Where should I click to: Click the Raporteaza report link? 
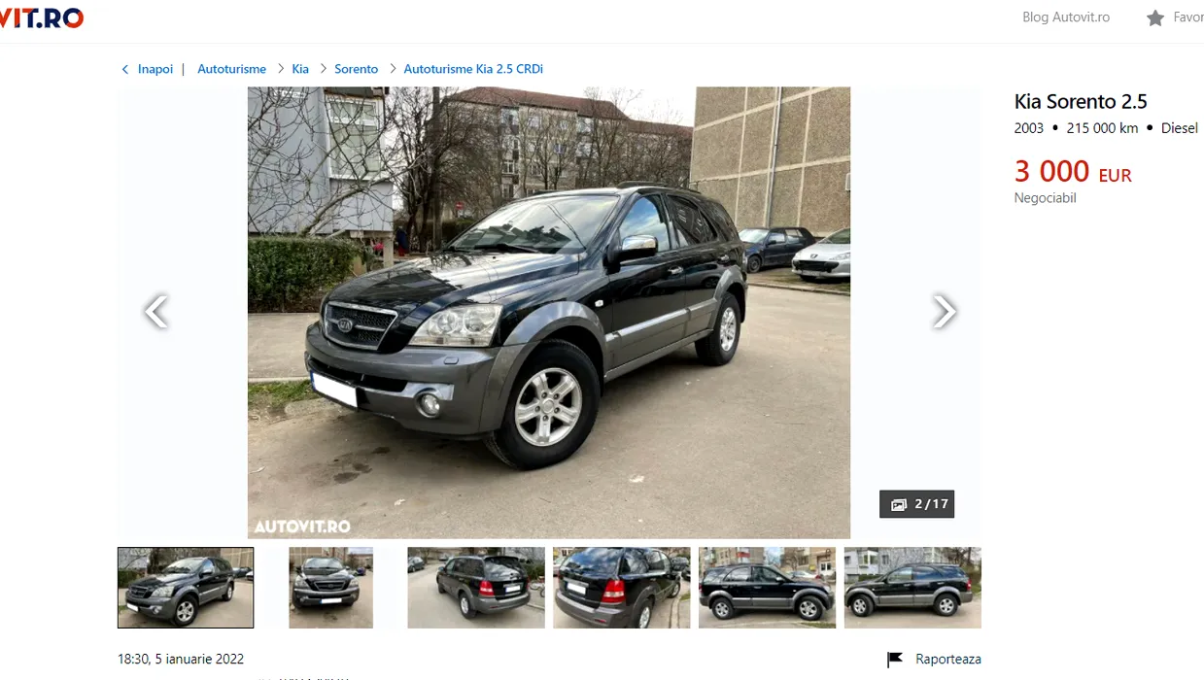947,660
